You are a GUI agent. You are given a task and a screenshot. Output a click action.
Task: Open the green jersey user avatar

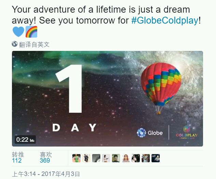tap(76, 158)
